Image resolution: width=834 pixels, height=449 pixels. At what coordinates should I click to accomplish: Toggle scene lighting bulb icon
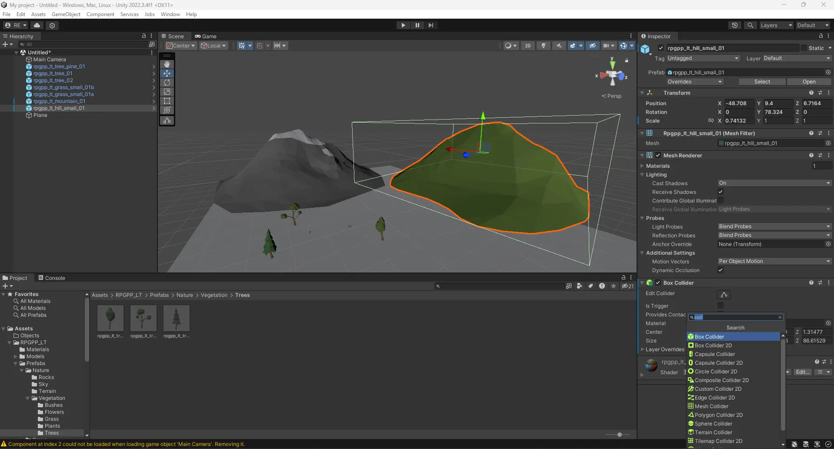pyautogui.click(x=543, y=46)
